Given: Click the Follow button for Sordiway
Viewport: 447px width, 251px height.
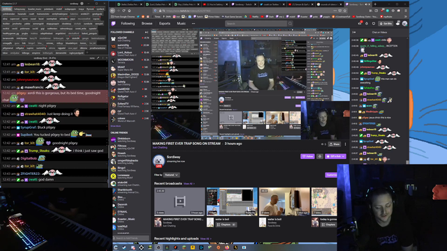Looking at the screenshot, I should (307, 156).
